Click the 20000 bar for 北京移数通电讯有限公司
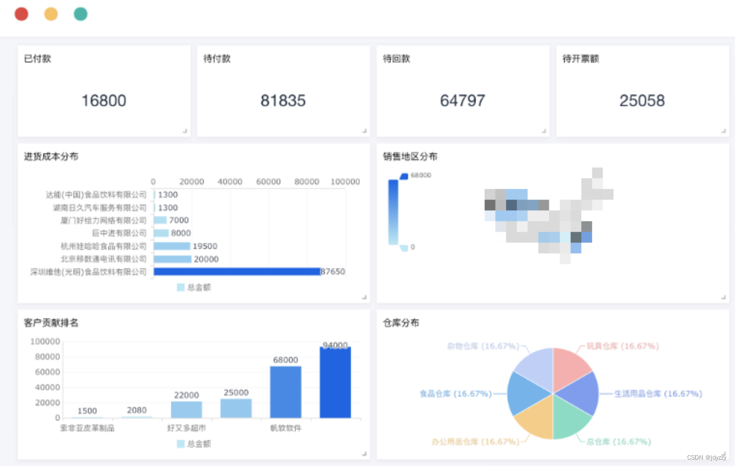735x466 pixels. pyautogui.click(x=172, y=259)
